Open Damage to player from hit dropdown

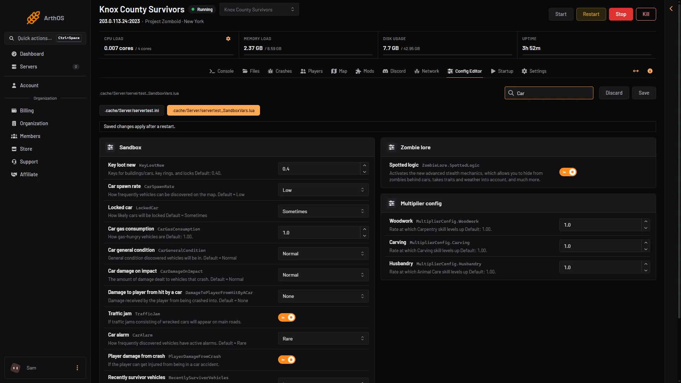pos(323,296)
